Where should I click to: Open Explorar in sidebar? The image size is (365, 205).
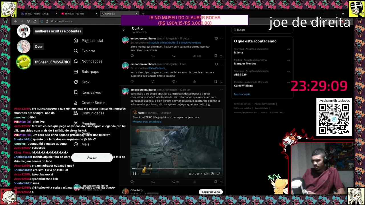[x=84, y=51]
